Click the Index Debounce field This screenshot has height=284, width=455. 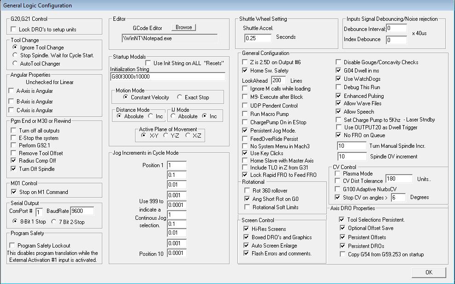click(x=396, y=40)
